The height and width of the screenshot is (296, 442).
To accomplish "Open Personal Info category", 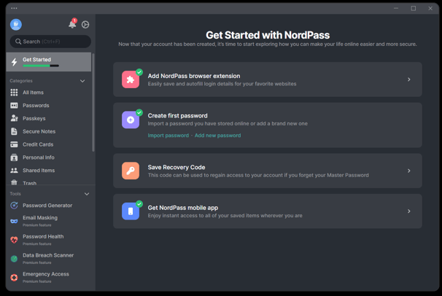I will pos(39,157).
